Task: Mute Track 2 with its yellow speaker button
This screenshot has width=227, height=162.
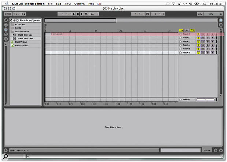Action: pyautogui.click(x=198, y=38)
